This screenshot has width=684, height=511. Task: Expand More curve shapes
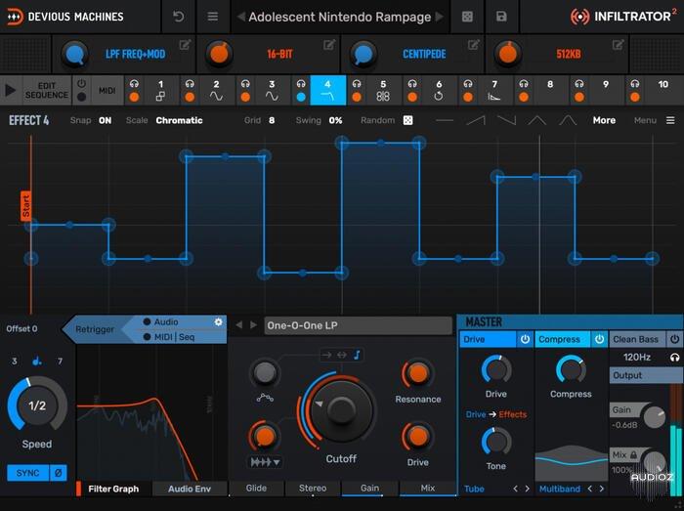click(x=604, y=120)
